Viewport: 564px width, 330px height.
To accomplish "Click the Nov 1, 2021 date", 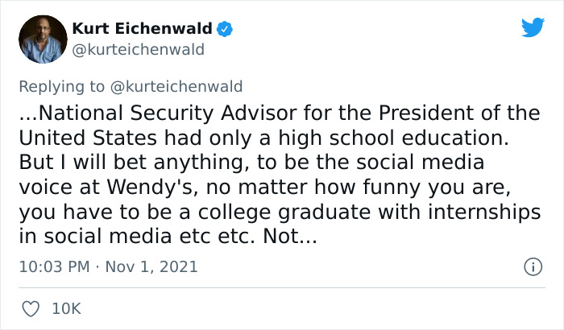I will (150, 266).
